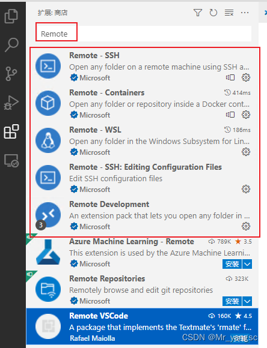Select the Remote VSCode extension title
Viewport: 267px width, 348px height.
point(99,316)
